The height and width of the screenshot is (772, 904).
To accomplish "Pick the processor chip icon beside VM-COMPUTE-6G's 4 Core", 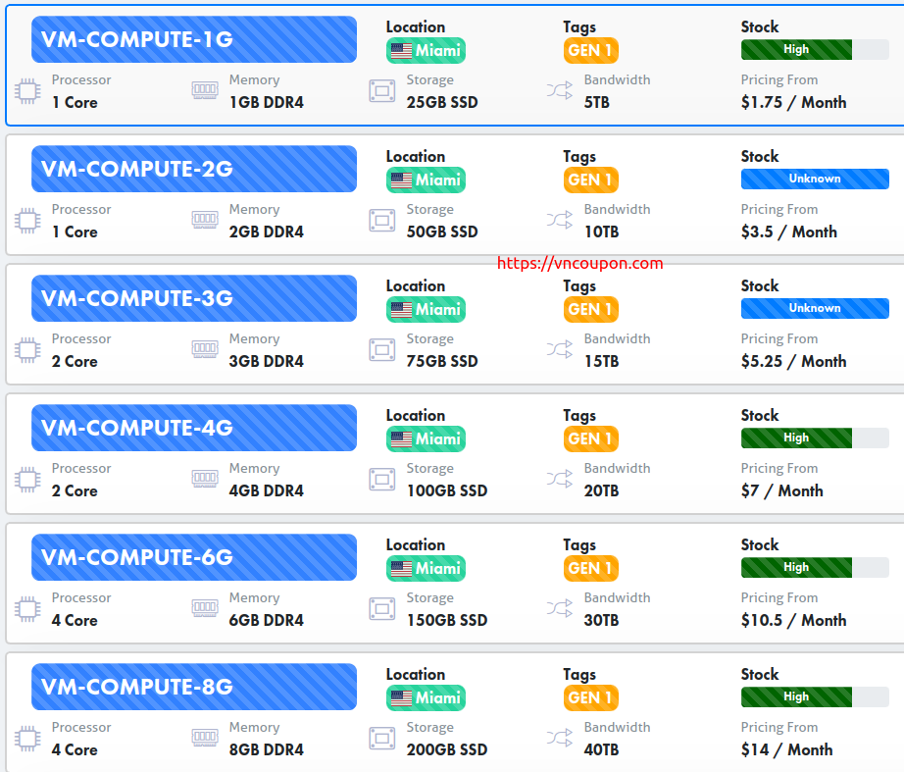I will coord(27,608).
